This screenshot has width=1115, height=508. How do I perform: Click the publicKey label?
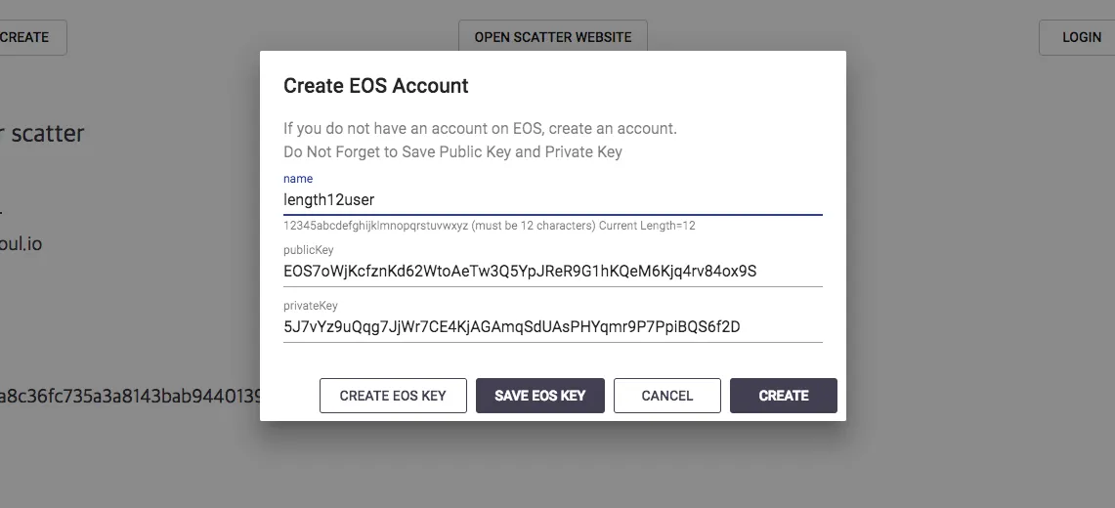click(x=308, y=250)
